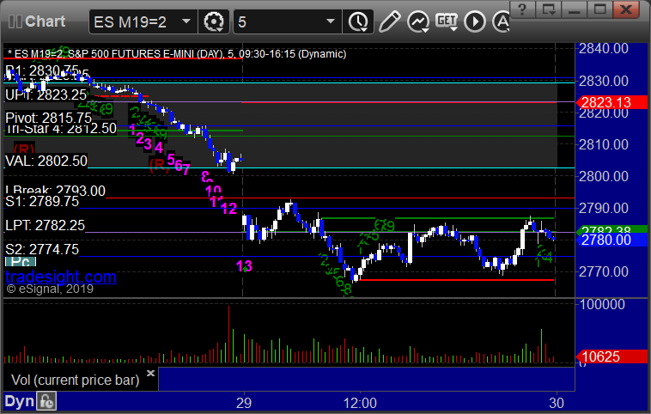This screenshot has height=414, width=651.
Task: Toggle the Dyn scaling mode label
Action: (x=20, y=401)
